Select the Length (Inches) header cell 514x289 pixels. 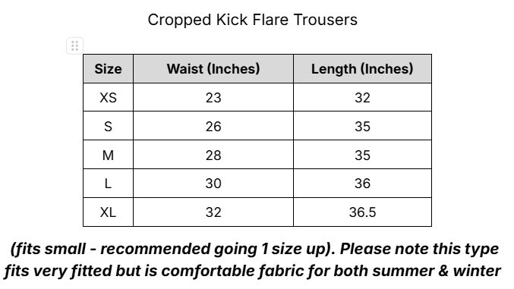362,68
